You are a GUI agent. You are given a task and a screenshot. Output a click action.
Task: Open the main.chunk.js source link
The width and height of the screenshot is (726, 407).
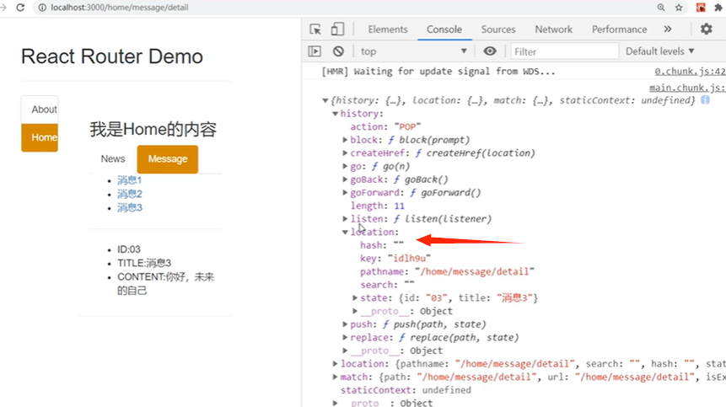point(687,88)
